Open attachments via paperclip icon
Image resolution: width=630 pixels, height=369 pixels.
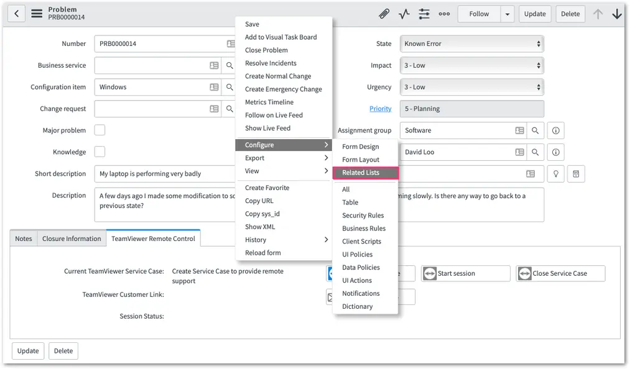click(384, 14)
